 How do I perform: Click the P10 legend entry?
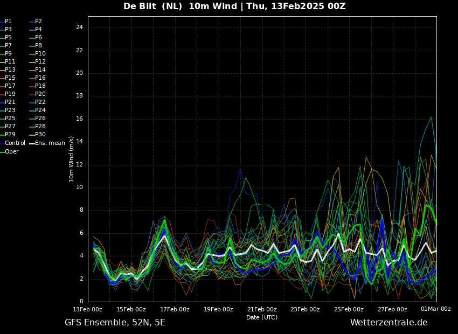37,54
